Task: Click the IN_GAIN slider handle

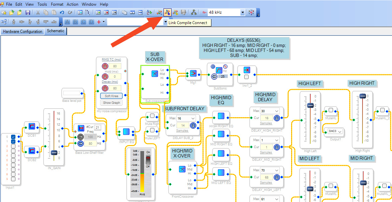Action: pyautogui.click(x=54, y=152)
